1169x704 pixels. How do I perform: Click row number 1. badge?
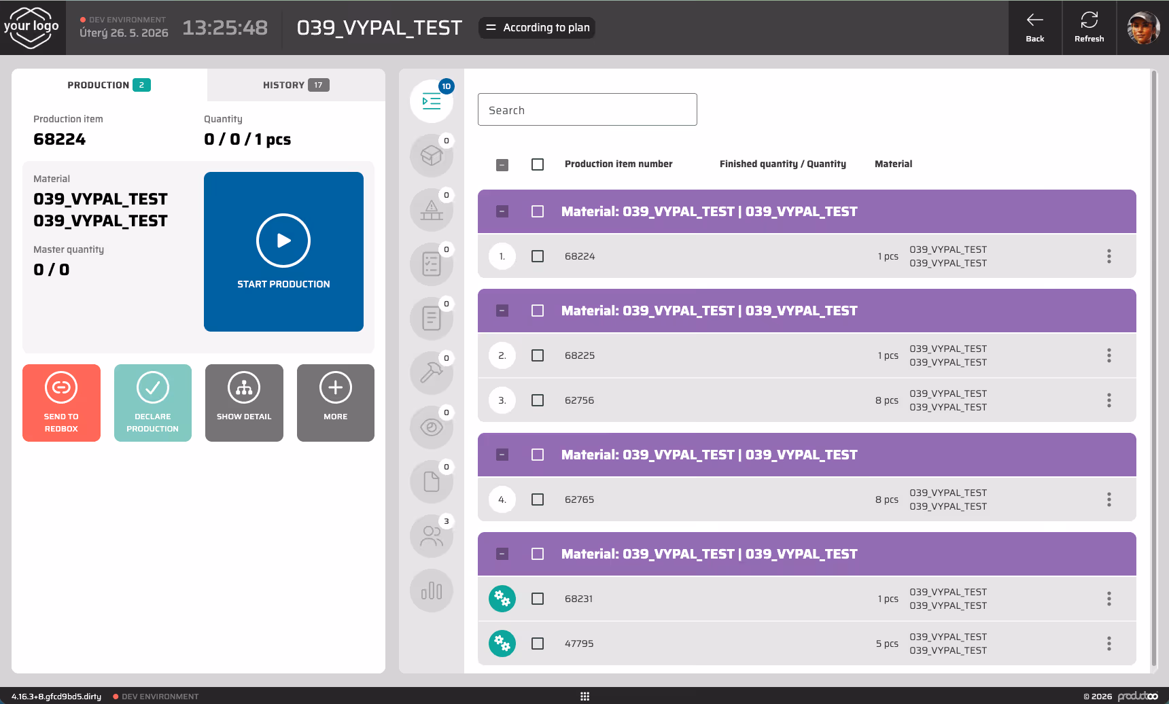502,256
